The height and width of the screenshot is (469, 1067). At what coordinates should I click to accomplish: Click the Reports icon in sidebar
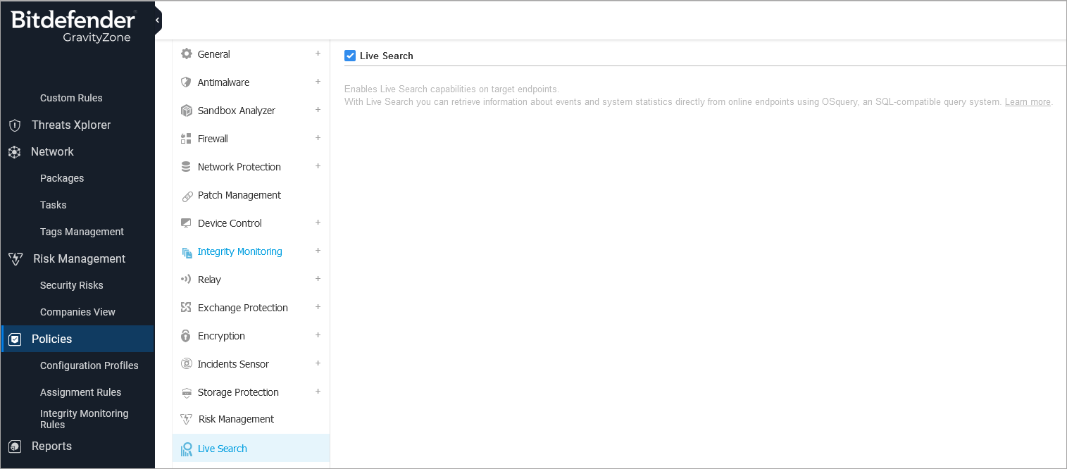14,446
